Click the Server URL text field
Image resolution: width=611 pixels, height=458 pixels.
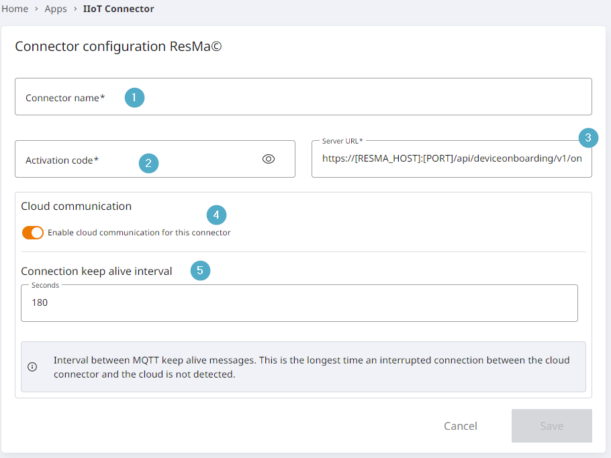coord(451,160)
